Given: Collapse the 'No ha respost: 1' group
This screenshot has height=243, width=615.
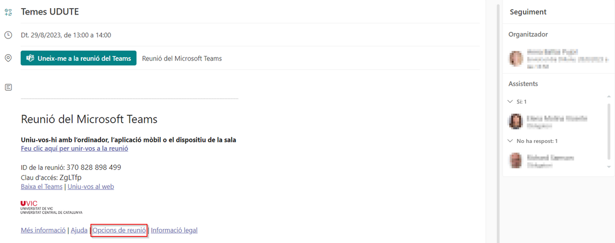Looking at the screenshot, I should tap(510, 141).
